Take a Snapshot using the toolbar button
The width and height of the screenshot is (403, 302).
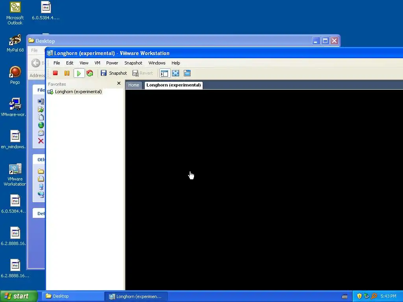[114, 73]
